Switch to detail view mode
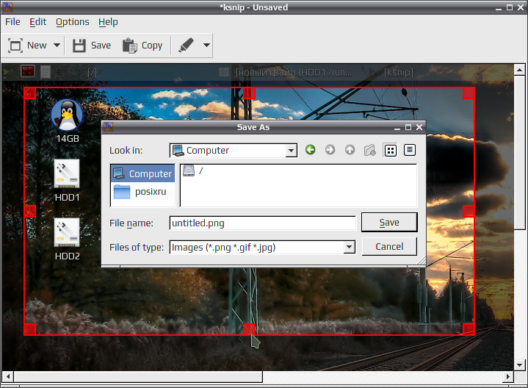This screenshot has height=388, width=528. [x=410, y=150]
